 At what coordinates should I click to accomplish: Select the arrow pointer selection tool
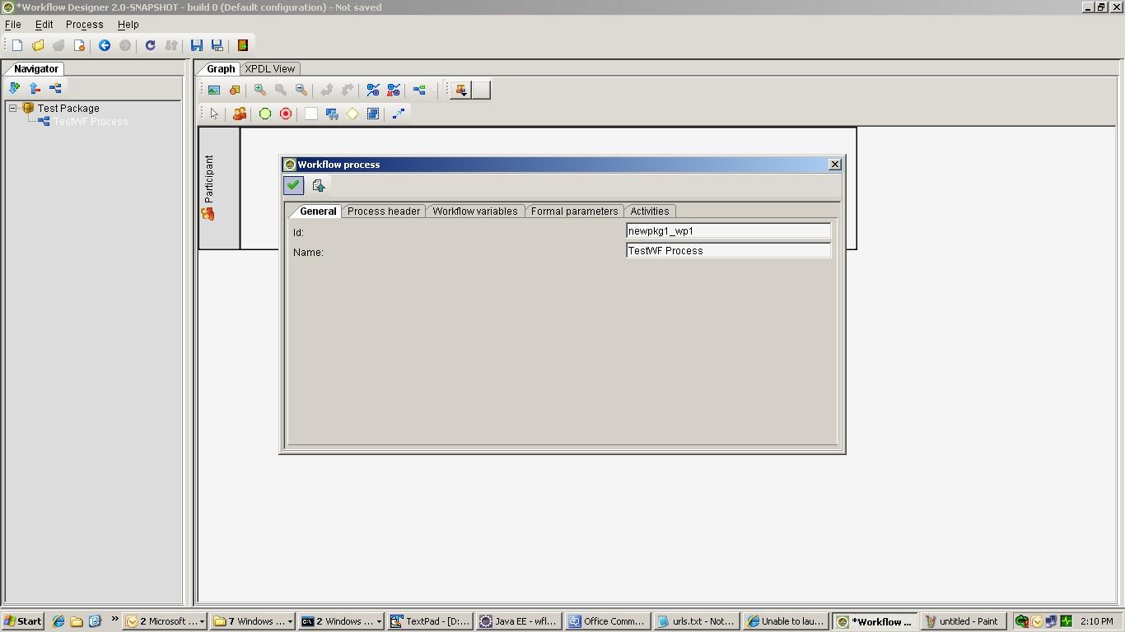(x=214, y=114)
